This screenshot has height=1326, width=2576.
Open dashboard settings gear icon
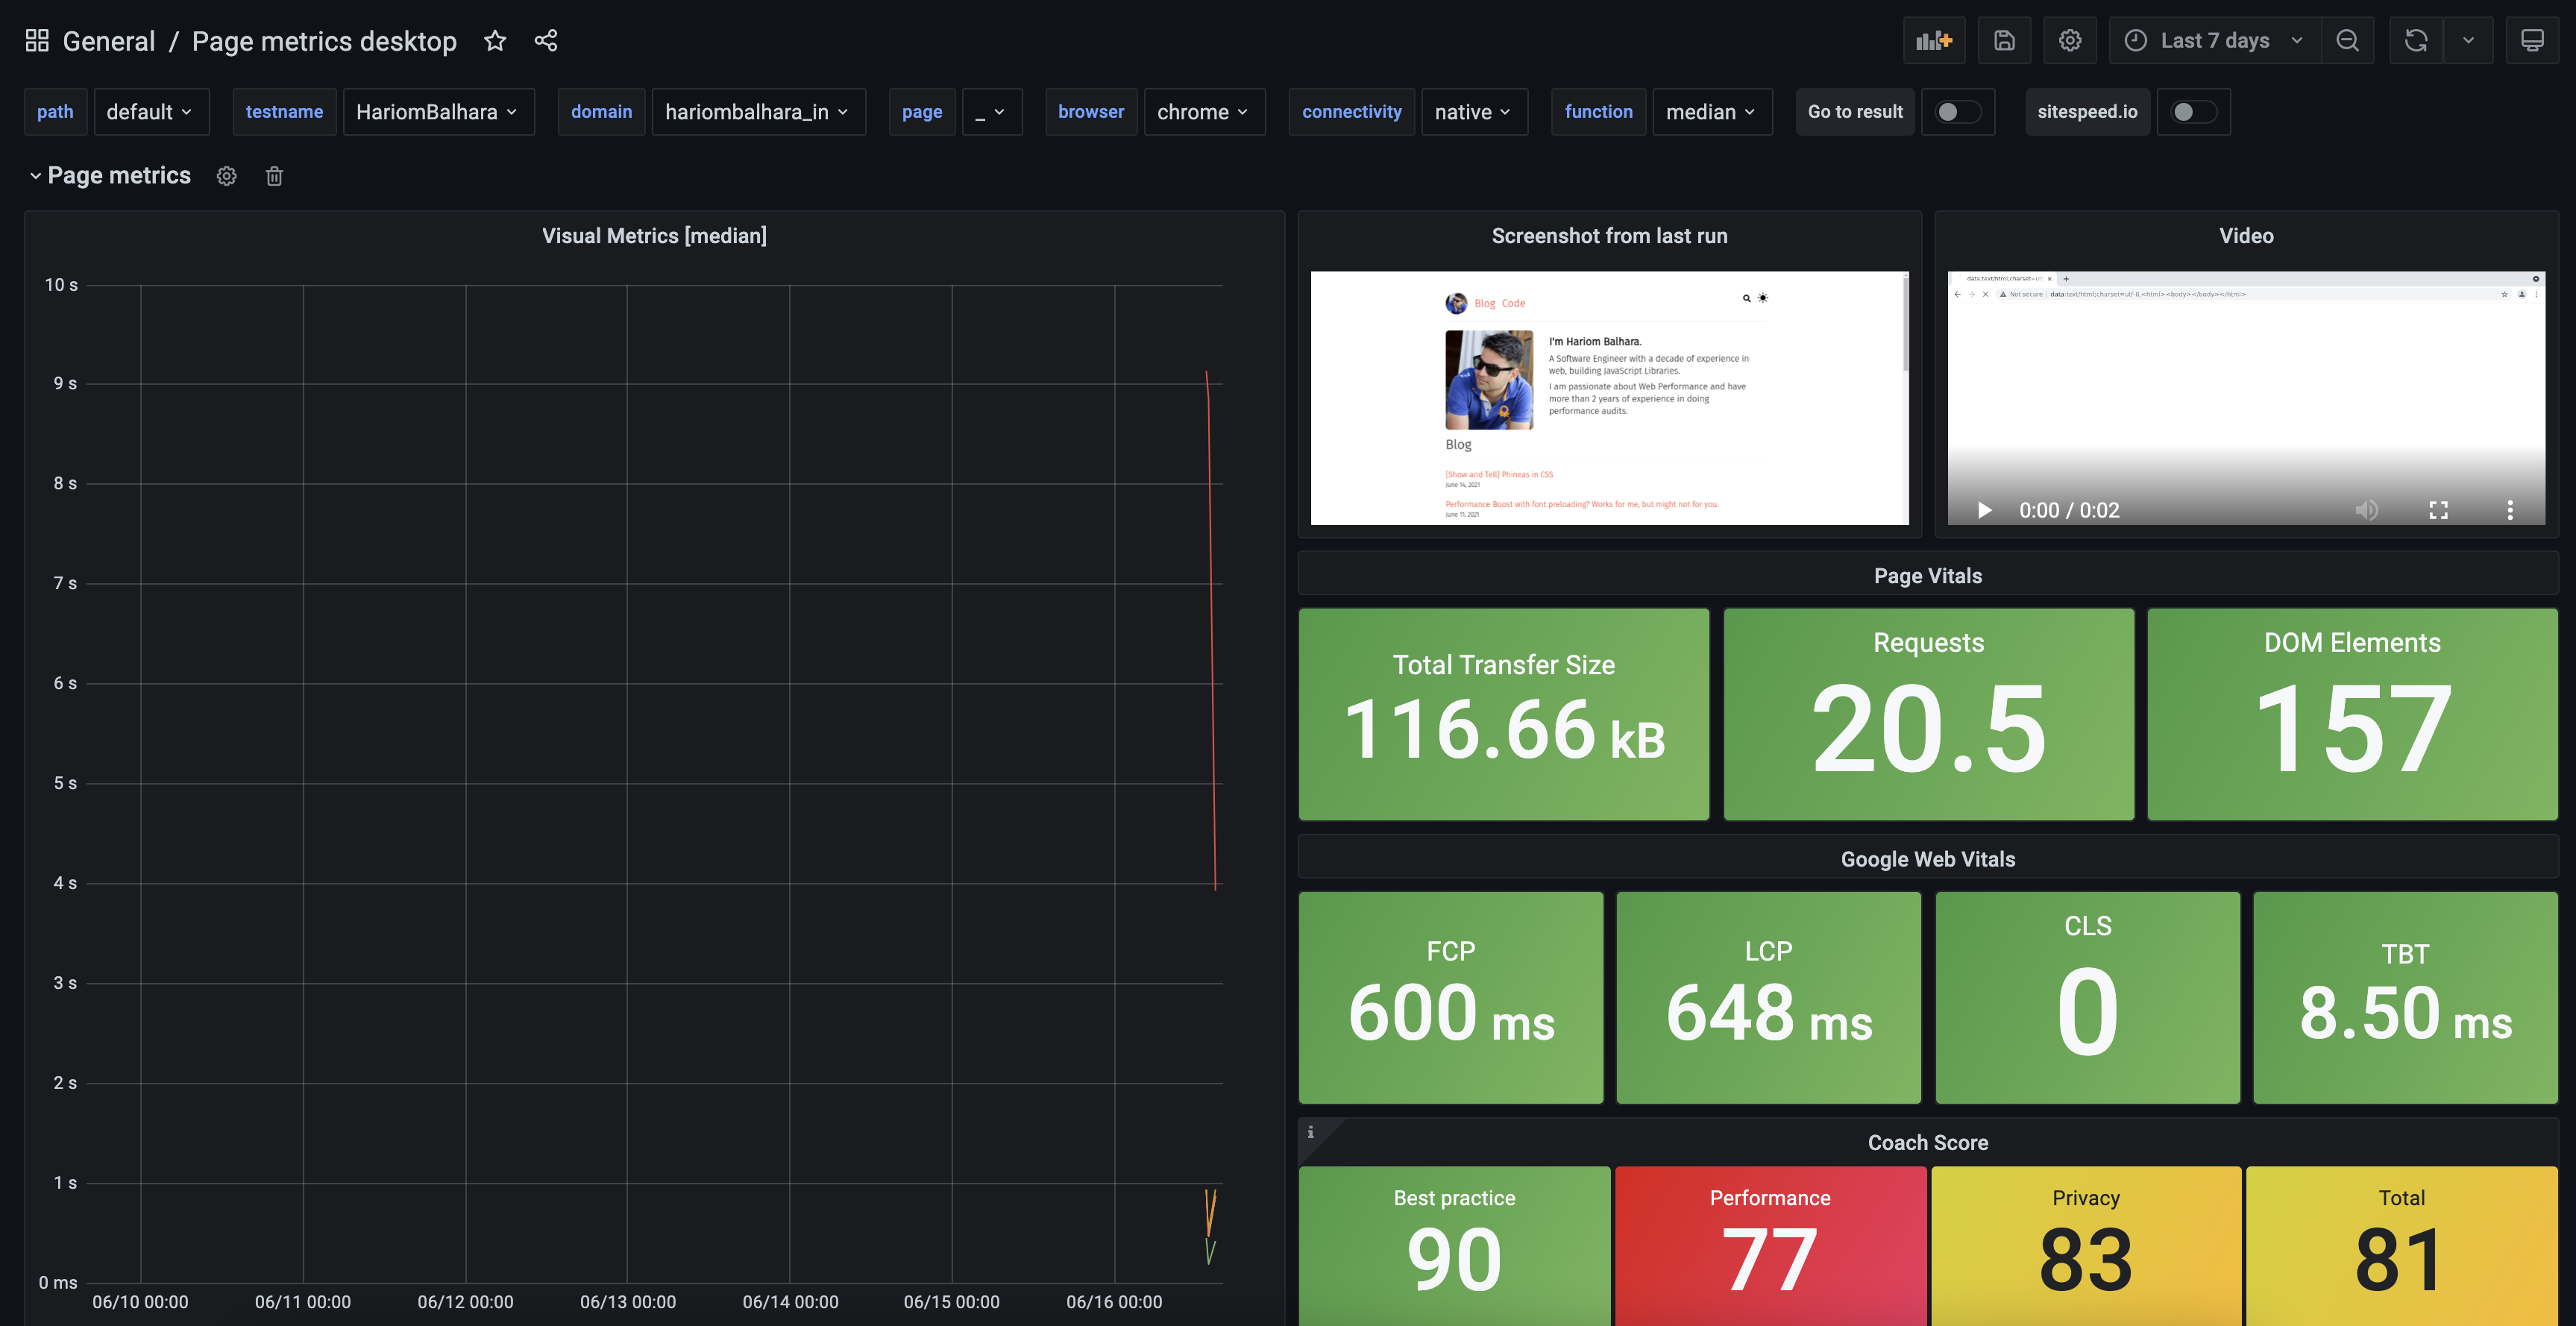tap(2069, 41)
